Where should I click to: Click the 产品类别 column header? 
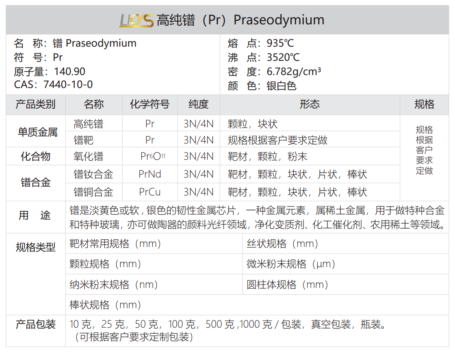tap(35, 105)
